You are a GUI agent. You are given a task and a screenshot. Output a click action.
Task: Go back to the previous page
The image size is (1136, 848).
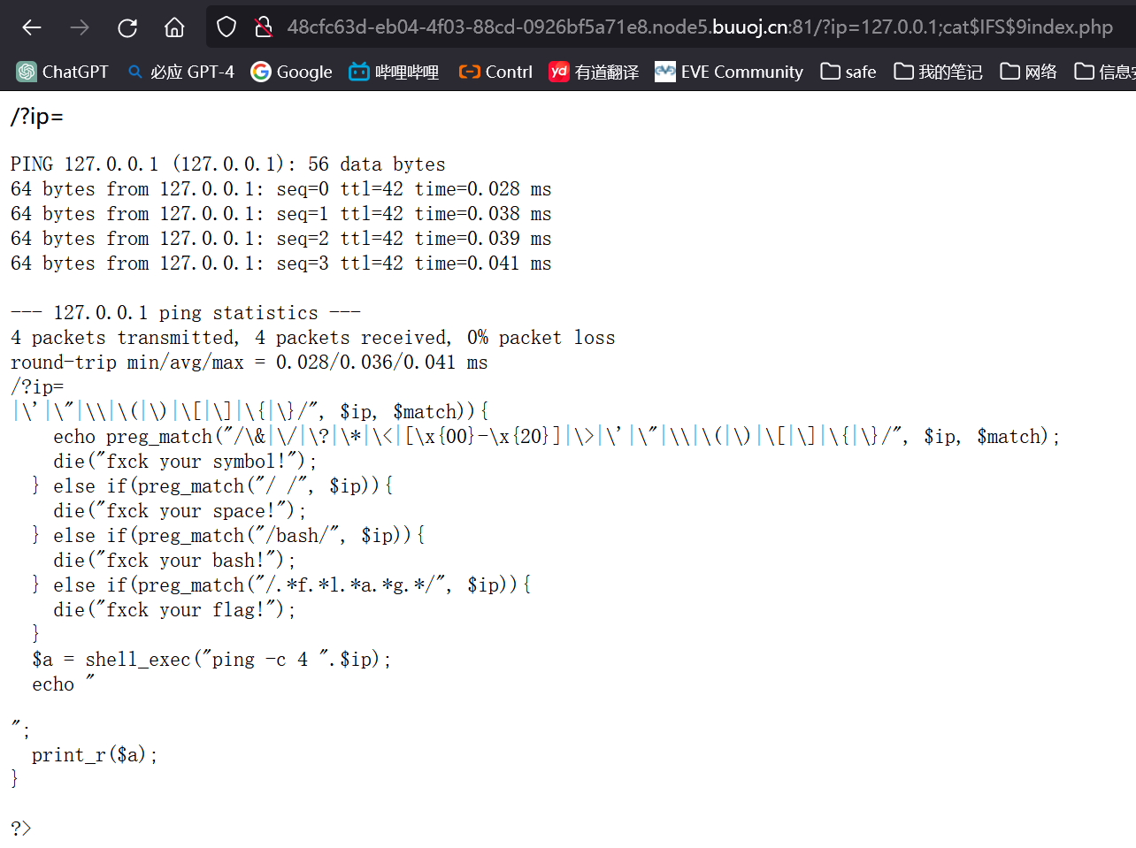click(x=32, y=27)
